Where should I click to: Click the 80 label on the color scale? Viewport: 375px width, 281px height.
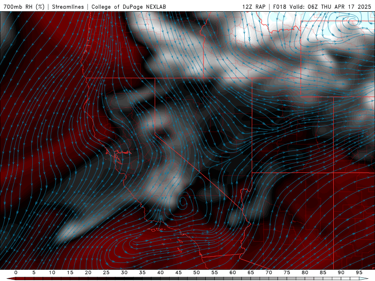[305, 273]
